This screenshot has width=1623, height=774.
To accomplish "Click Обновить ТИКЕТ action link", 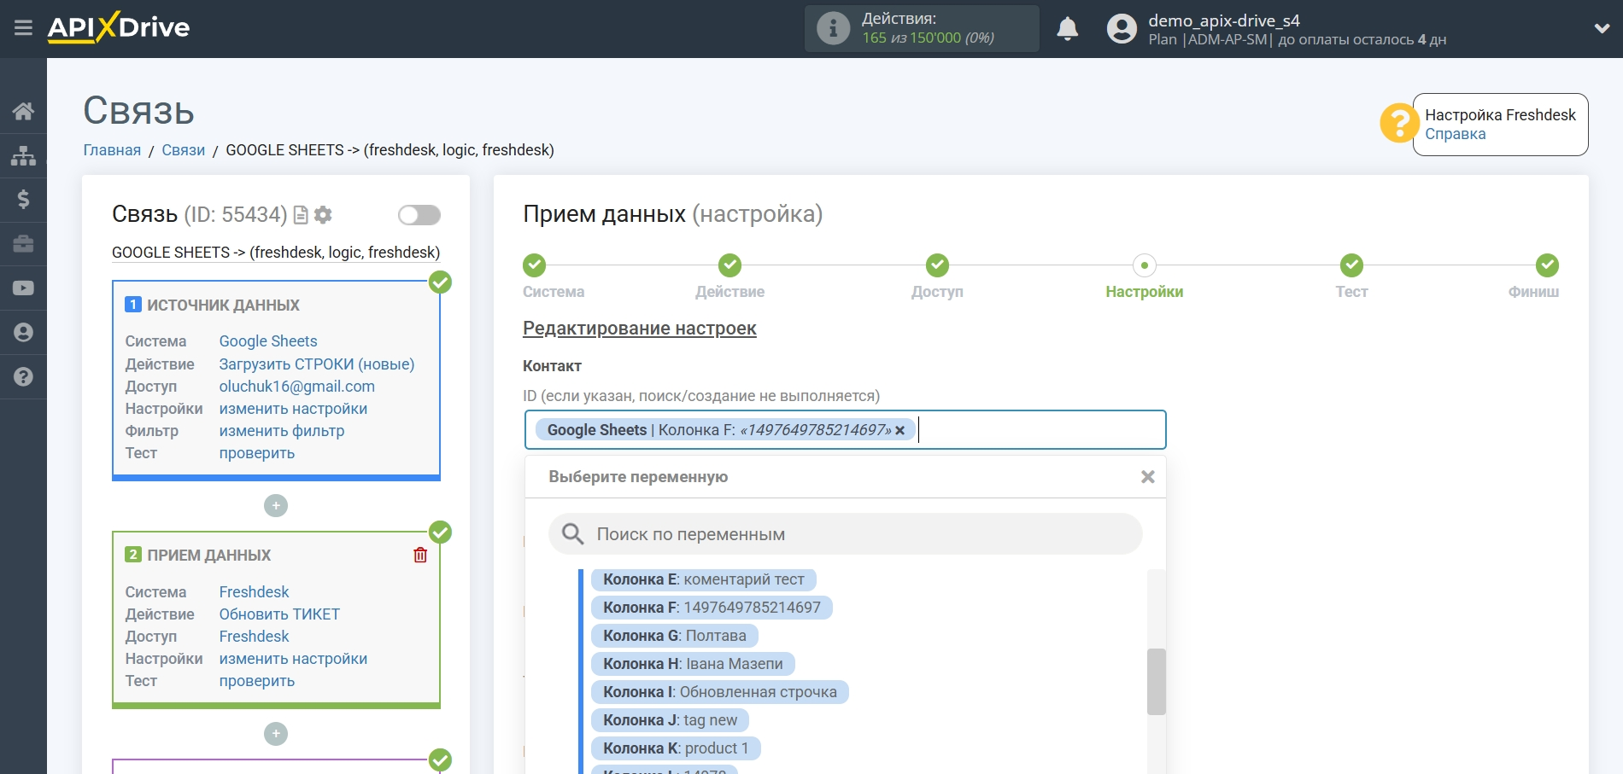I will pos(279,614).
